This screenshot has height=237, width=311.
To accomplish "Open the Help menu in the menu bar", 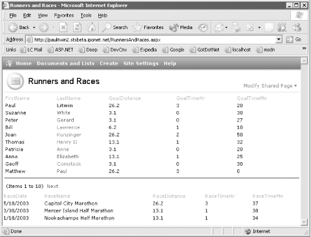I will pos(103,15).
